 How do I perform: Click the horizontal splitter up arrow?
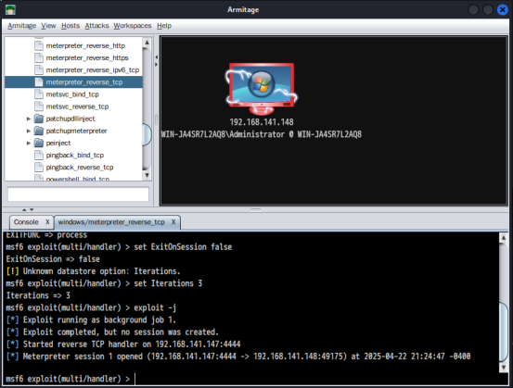coord(24,209)
